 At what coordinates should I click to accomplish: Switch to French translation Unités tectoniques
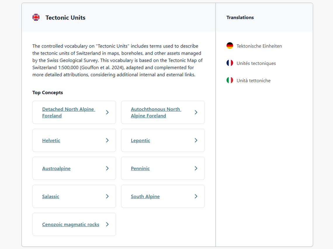coord(256,63)
